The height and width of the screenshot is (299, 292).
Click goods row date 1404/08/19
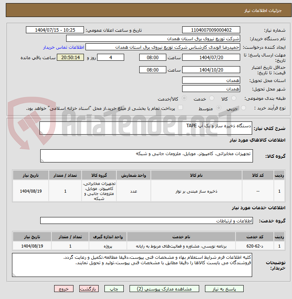31,191
